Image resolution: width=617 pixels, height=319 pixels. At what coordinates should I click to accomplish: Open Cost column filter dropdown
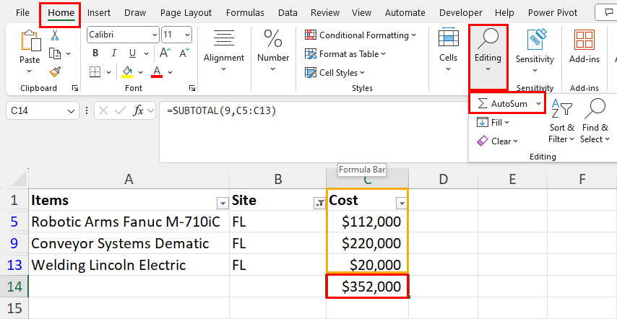[402, 203]
